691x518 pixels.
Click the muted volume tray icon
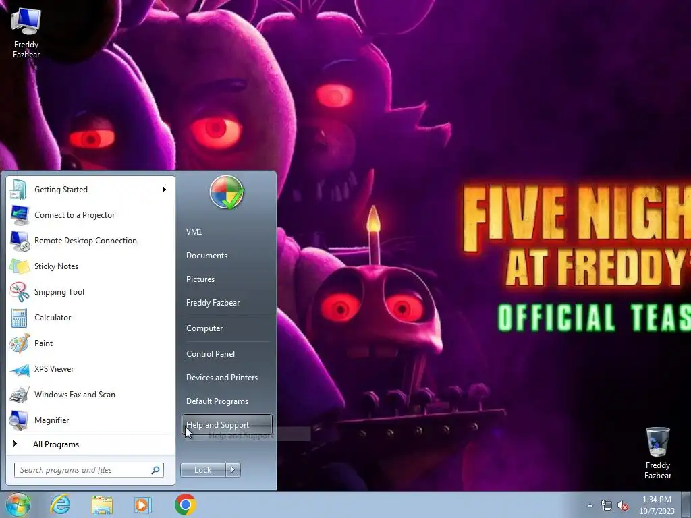tap(623, 505)
